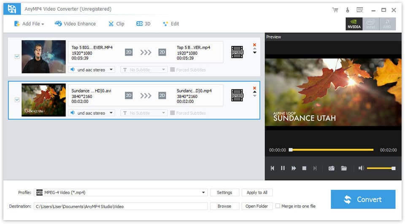Image resolution: width=405 pixels, height=224 pixels.
Task: Click the MPEG format icon for Sundance video
Action: (237, 95)
